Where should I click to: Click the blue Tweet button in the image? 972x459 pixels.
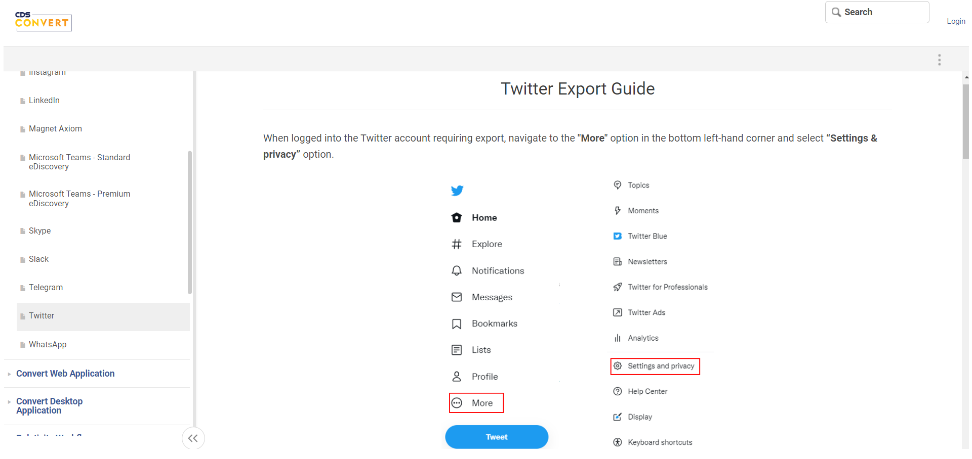[497, 437]
